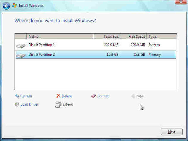Click the Windows flag icon in title bar

(x=15, y=5)
